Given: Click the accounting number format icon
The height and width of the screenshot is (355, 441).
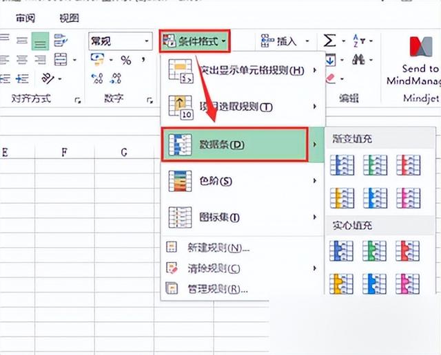Looking at the screenshot, I should pyautogui.click(x=97, y=59).
